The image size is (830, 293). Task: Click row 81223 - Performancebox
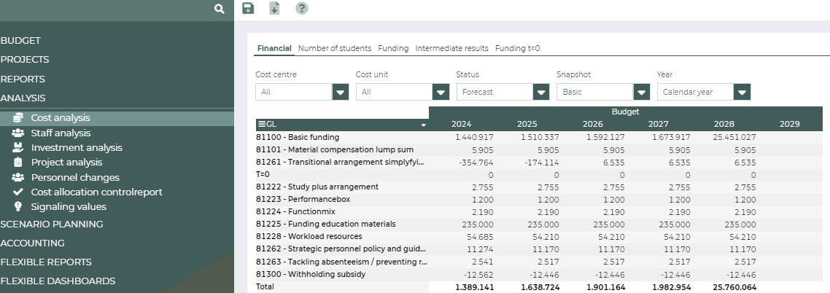click(303, 200)
